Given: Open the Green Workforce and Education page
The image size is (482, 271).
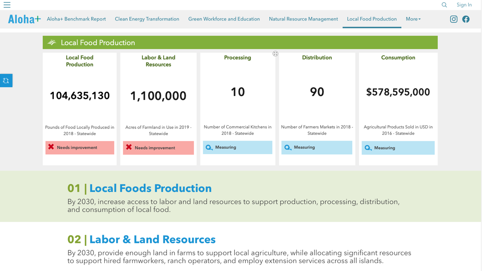Looking at the screenshot, I should coord(224,19).
